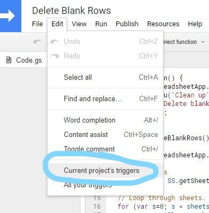The height and width of the screenshot is (213, 209).
Task: Close the open Edit menu
Action: [57, 24]
